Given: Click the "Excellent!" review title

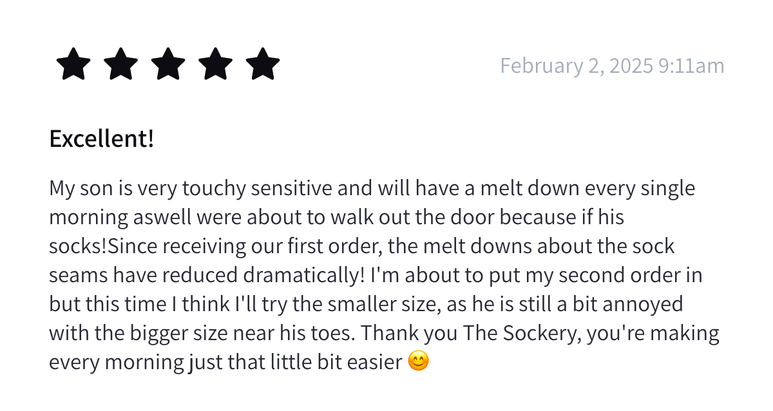Looking at the screenshot, I should point(102,139).
